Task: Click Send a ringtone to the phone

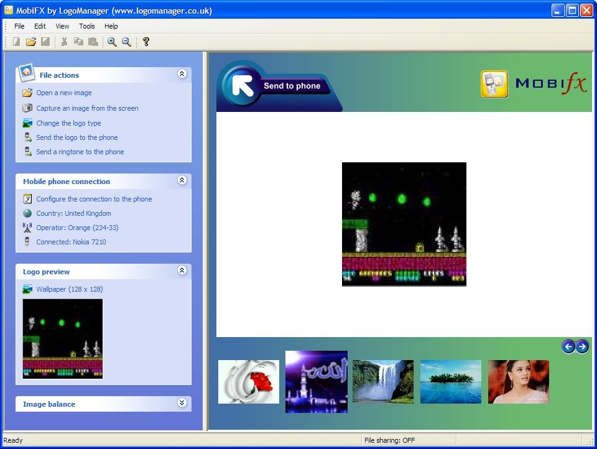Action: click(x=80, y=152)
